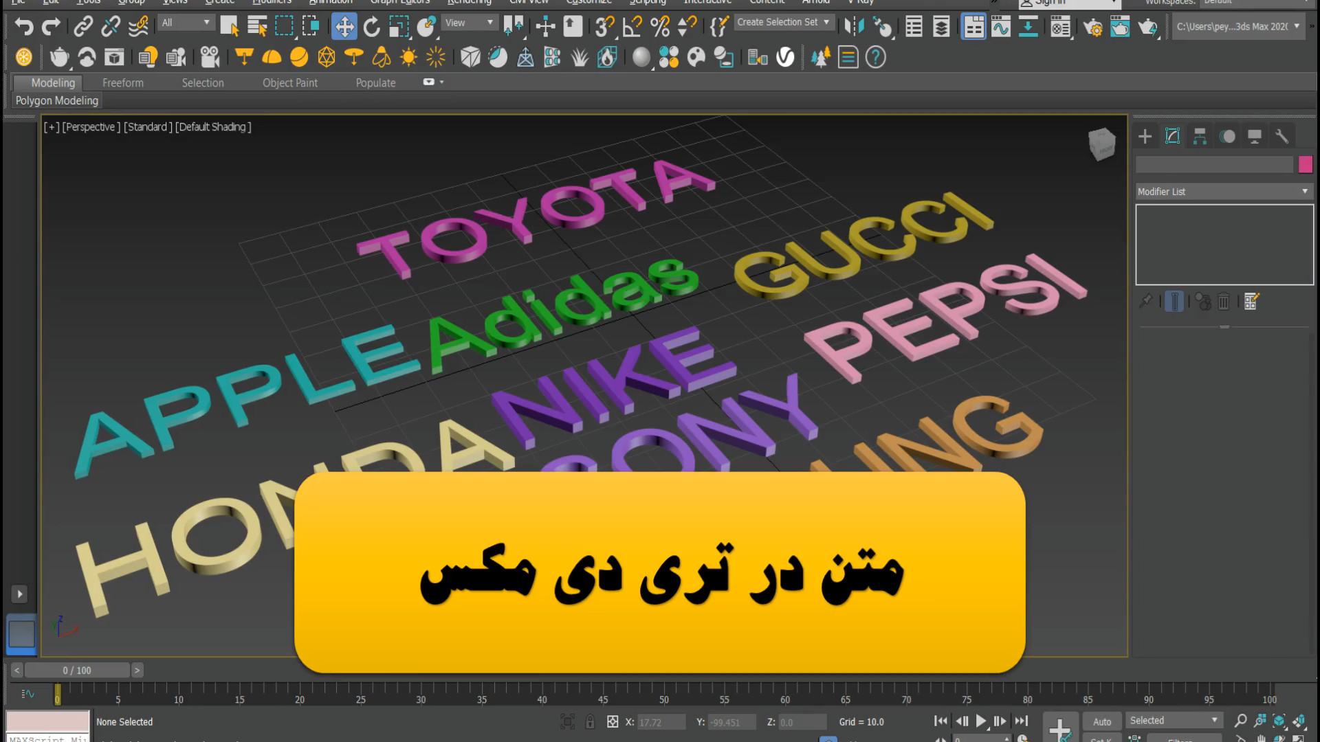Open the Object Paint ribbon tab
This screenshot has height=742, width=1320.
(x=290, y=82)
